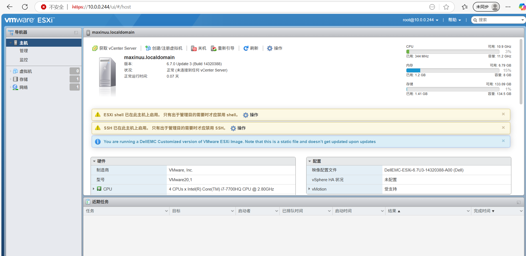Viewport: 526px width, 256px height.
Task: Minimize the 导航器 navigator panel
Action: coord(76,33)
